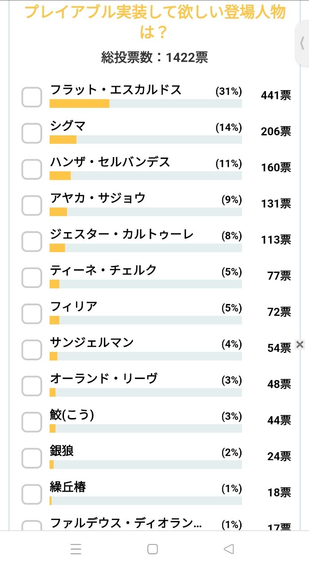Tick the ティーネ・チェルク checkbox
This screenshot has height=568, width=309.
[x=32, y=277]
